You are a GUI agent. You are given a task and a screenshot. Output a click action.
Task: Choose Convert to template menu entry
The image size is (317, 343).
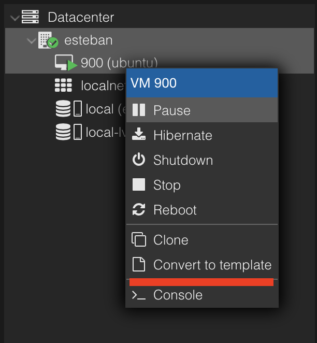tap(202, 265)
